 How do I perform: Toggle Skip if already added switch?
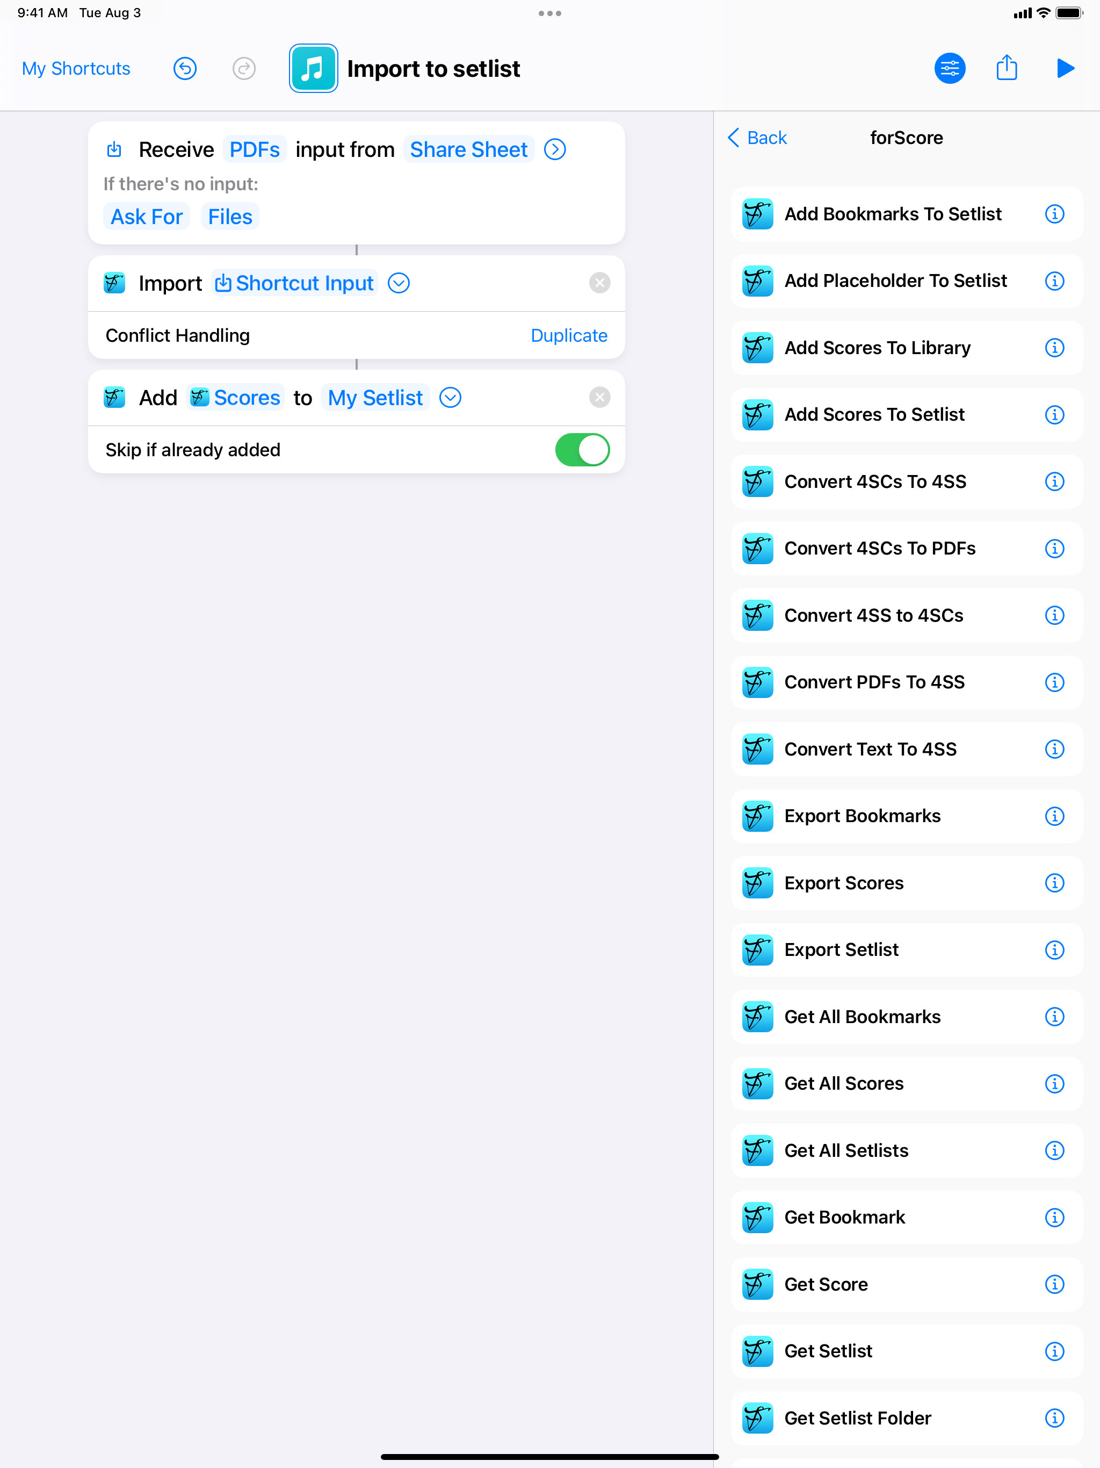coord(583,450)
